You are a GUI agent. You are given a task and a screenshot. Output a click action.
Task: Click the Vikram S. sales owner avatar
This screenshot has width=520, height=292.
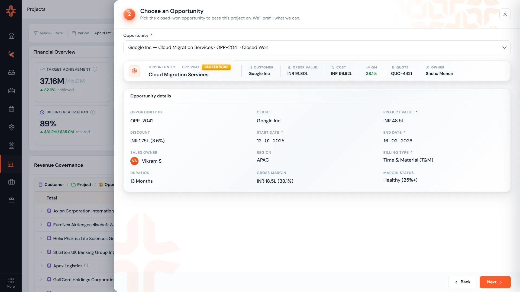[134, 161]
